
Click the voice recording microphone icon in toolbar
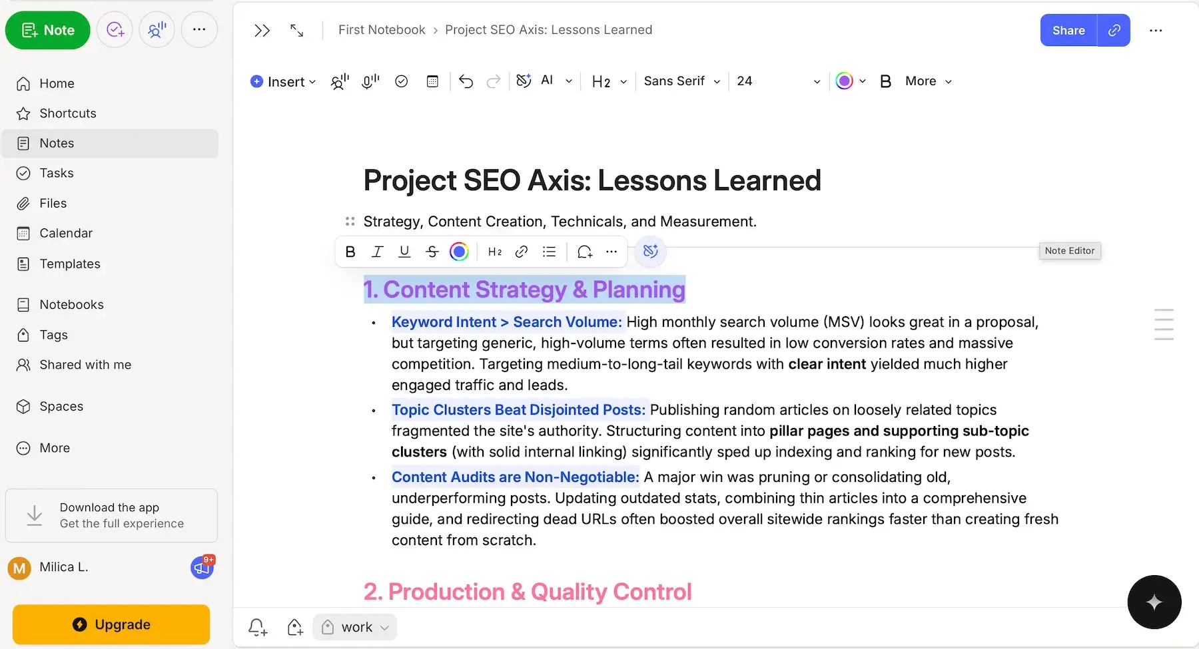(370, 81)
